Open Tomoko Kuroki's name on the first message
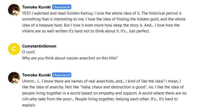This screenshot has height=112, width=197. pos(36,7)
